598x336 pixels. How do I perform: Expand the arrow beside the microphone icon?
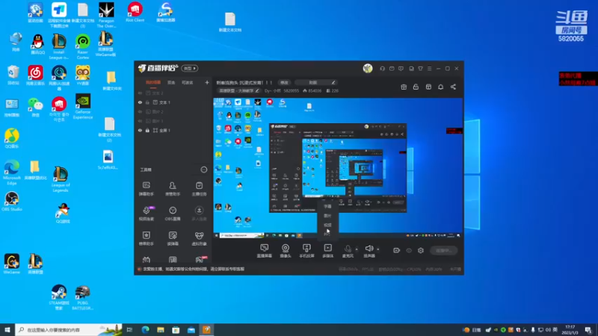357,249
